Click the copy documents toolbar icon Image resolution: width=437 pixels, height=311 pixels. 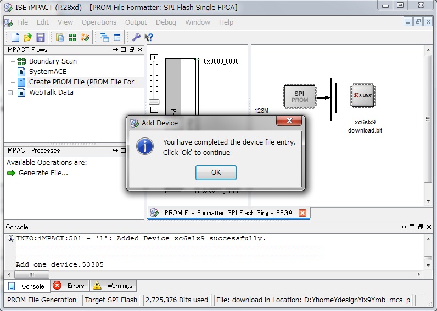[60, 37]
